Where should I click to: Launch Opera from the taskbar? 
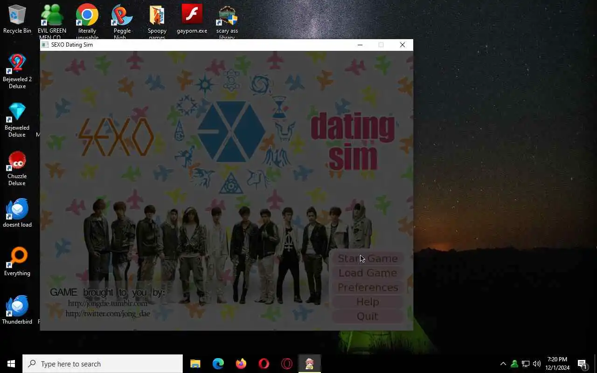(264, 364)
